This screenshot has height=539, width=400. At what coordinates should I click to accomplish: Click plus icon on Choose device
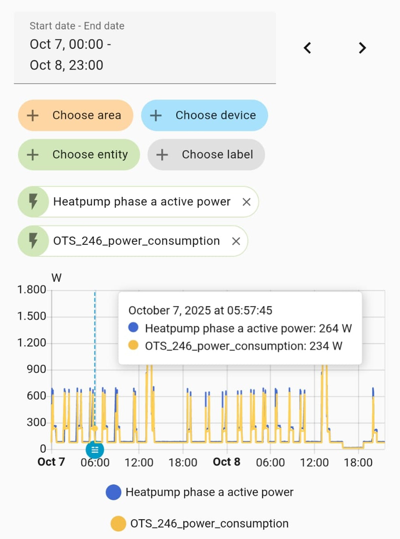click(156, 115)
